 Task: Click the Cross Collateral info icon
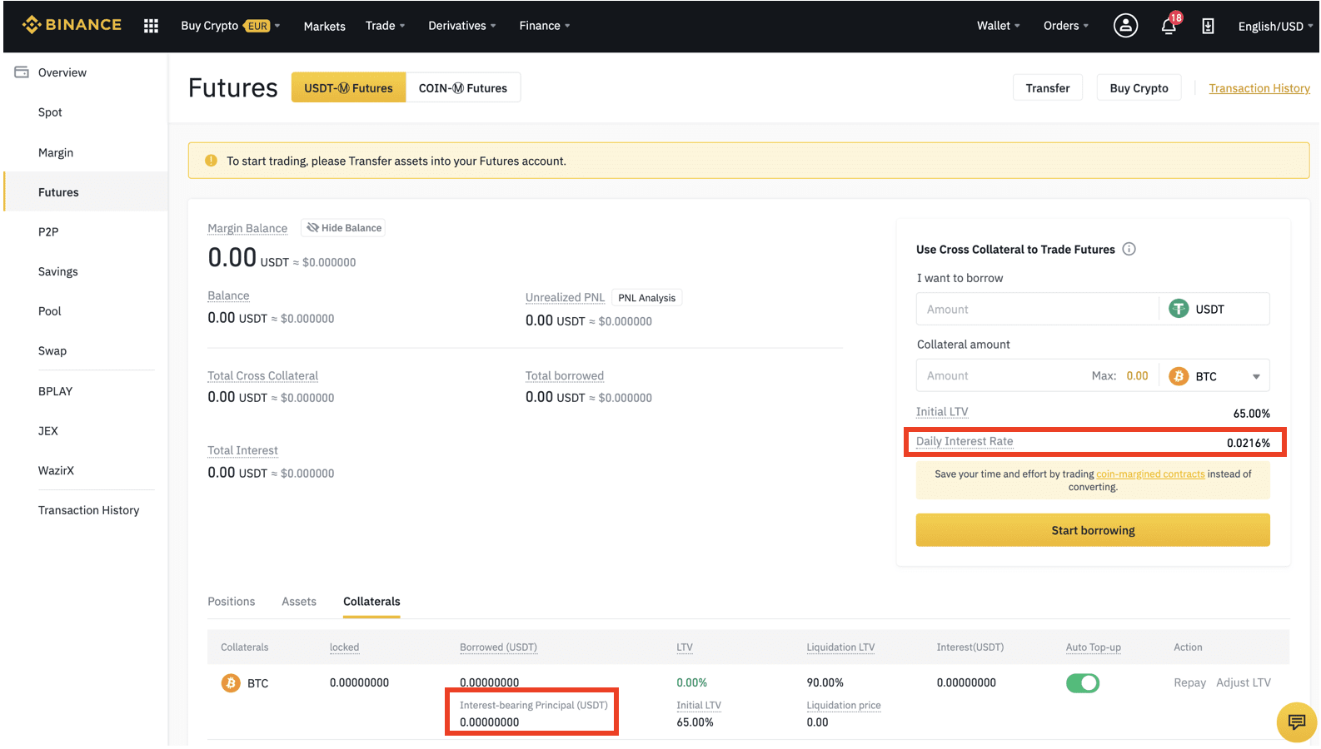(x=1129, y=249)
